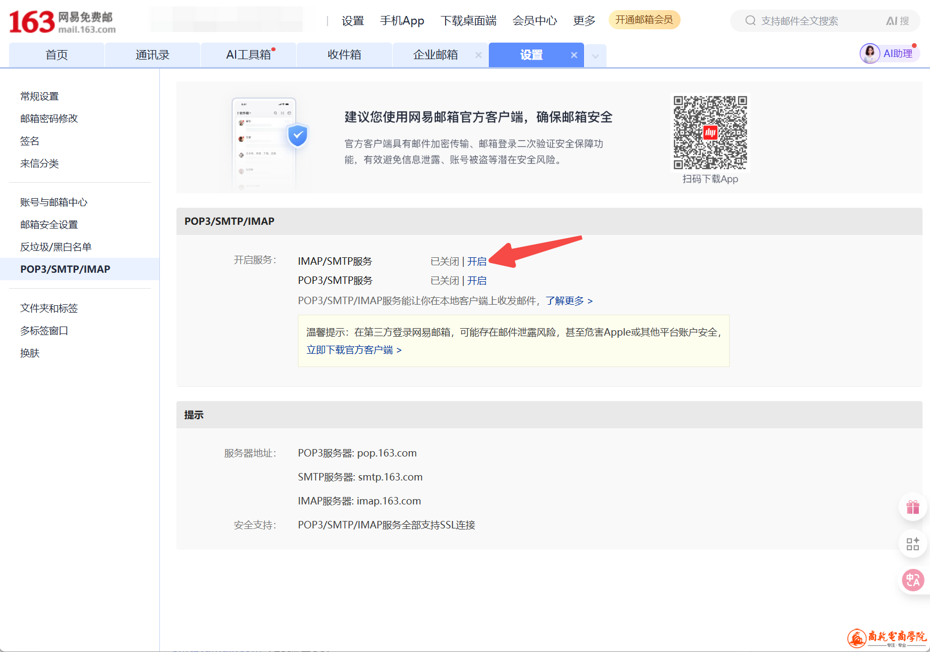Open 来信分类 in the sidebar
This screenshot has height=652, width=930.
39,164
